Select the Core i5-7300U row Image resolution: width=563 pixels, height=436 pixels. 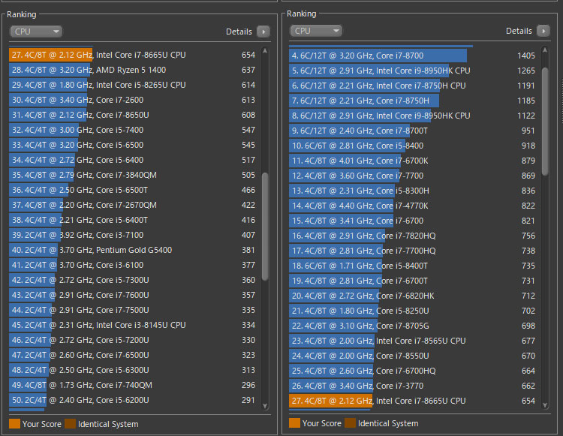[134, 280]
